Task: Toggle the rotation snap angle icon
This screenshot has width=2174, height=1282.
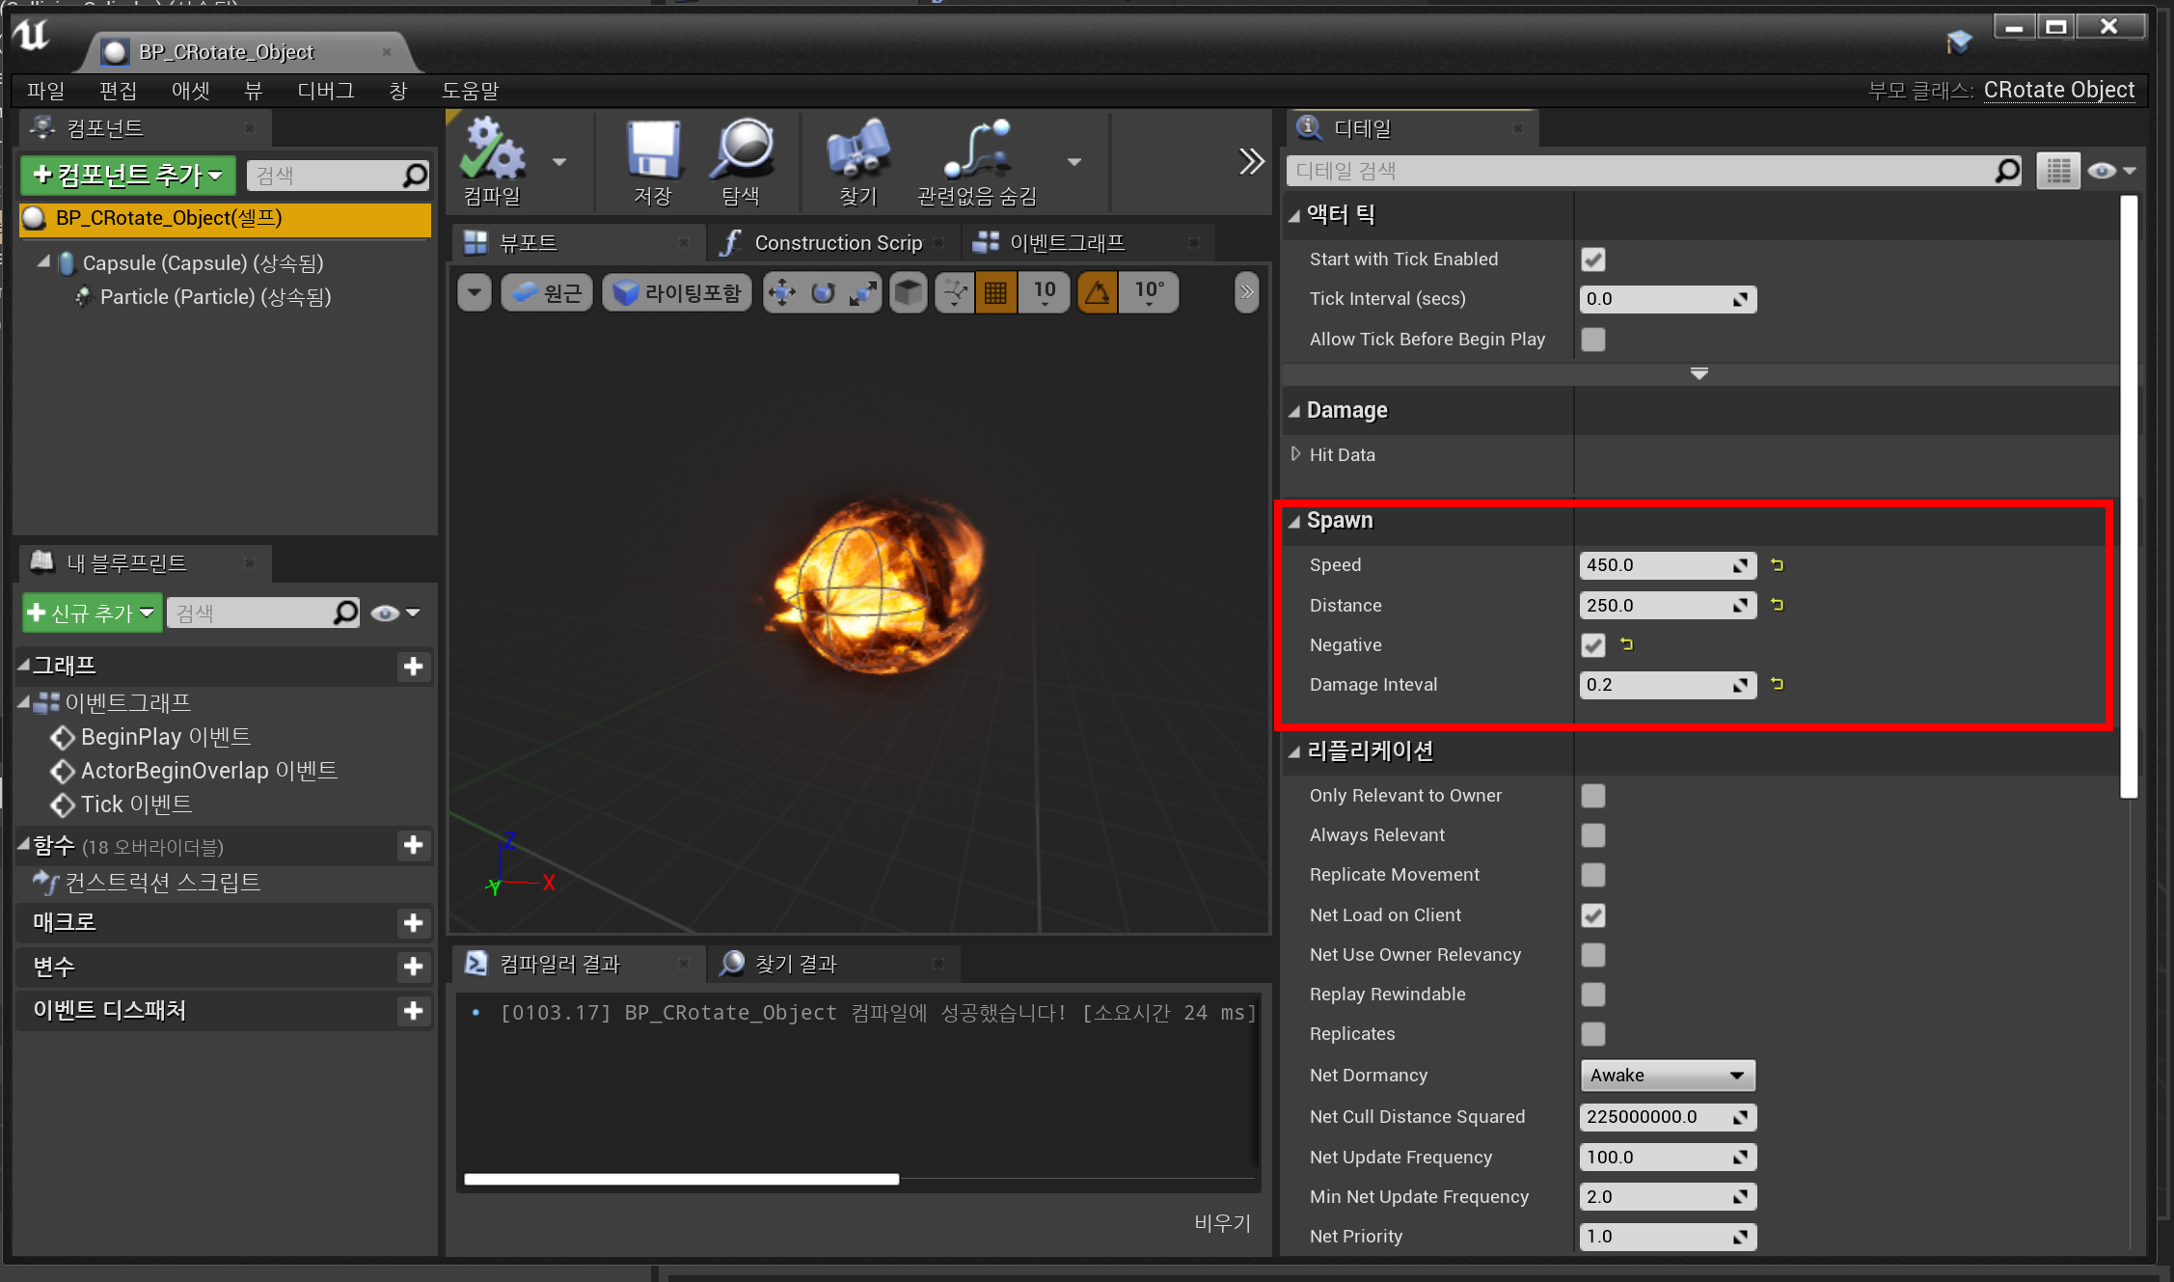Action: coord(1098,292)
